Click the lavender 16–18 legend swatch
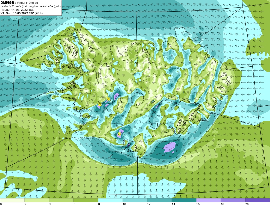 click(x=208, y=200)
